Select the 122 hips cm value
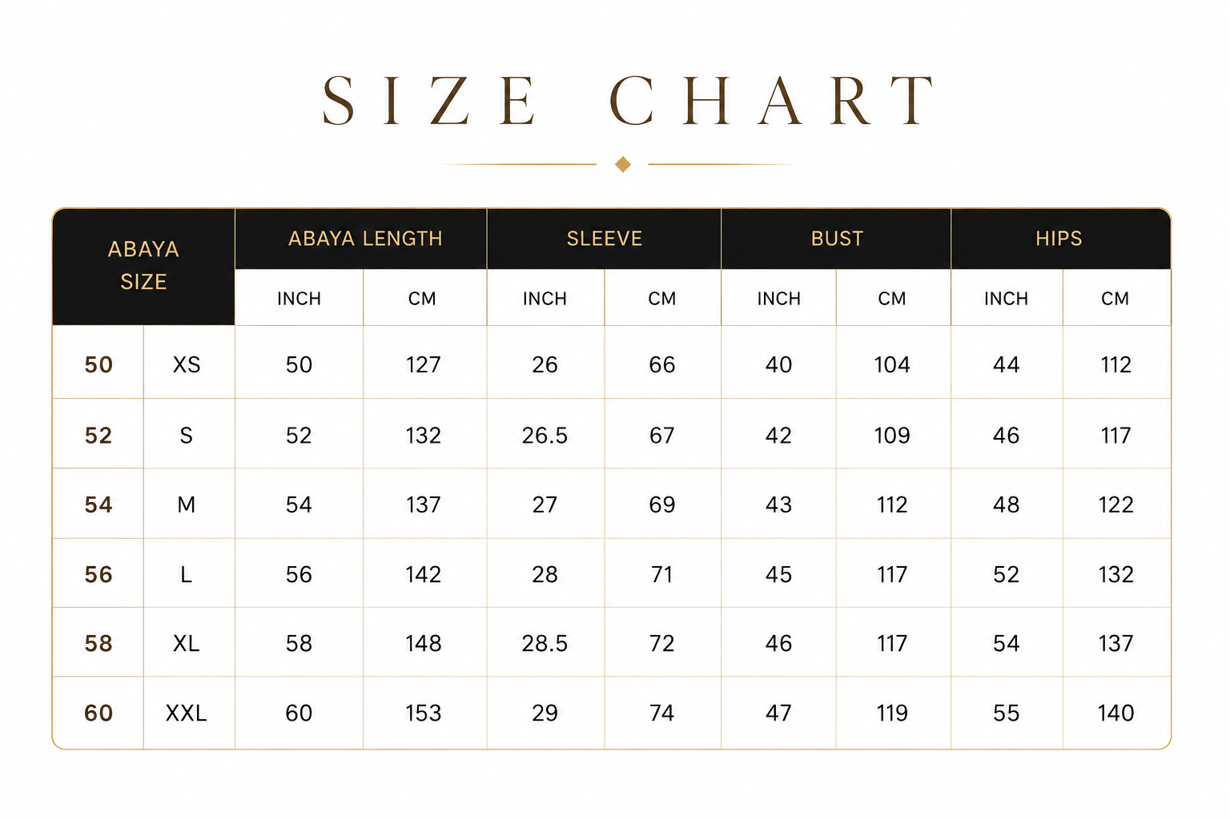 1116,505
